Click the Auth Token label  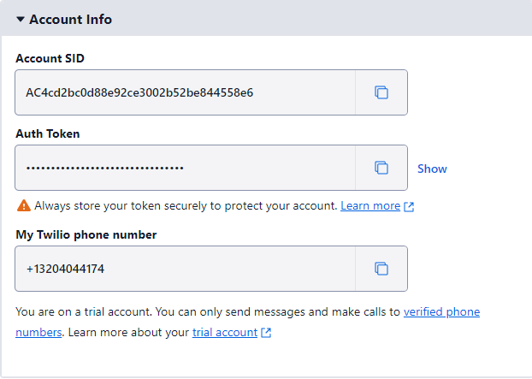point(48,133)
